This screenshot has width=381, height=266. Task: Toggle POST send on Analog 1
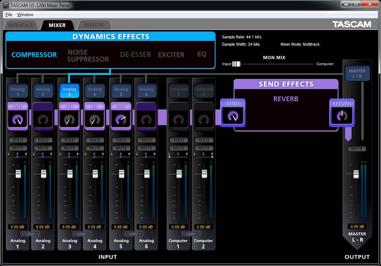point(18,107)
